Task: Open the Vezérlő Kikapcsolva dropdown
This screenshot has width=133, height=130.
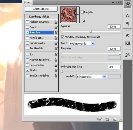Action: 91,77
